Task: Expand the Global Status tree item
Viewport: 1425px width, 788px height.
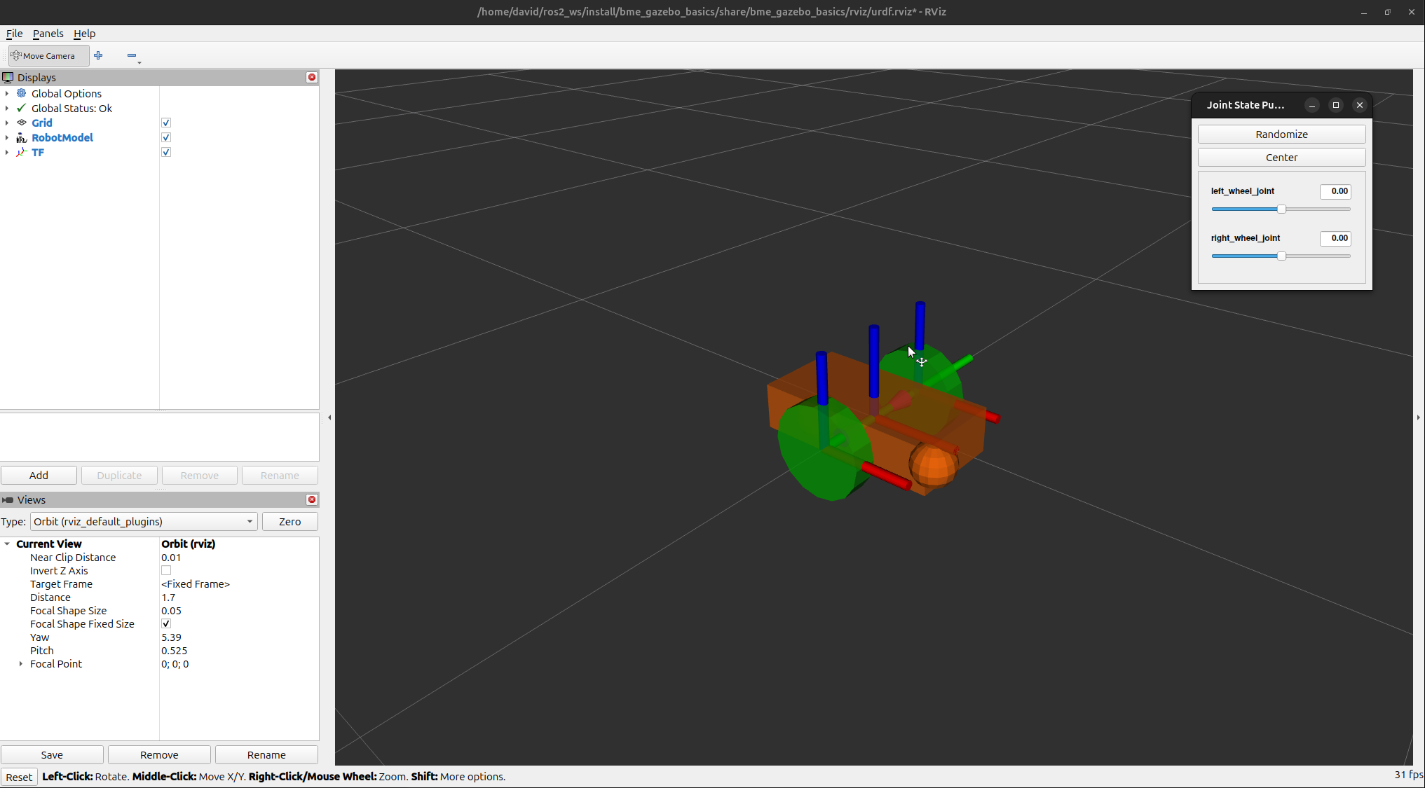Action: point(7,108)
